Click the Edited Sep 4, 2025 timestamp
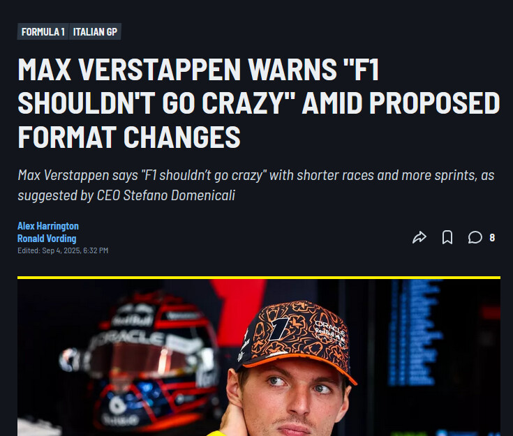 point(63,250)
